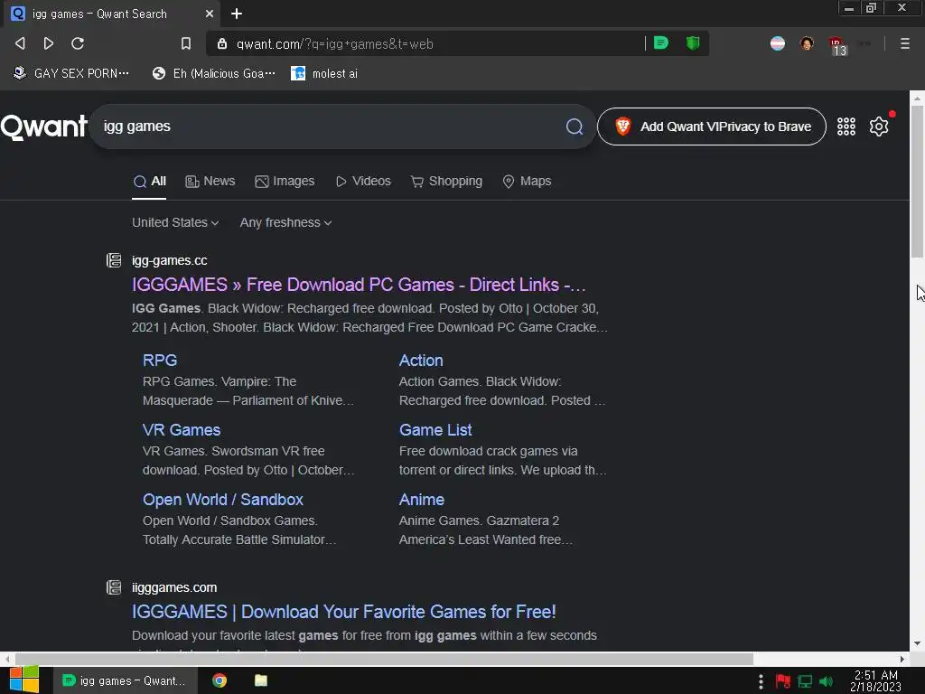Click the favicon beside iigggames.com result
Image resolution: width=925 pixels, height=694 pixels.
point(114,587)
